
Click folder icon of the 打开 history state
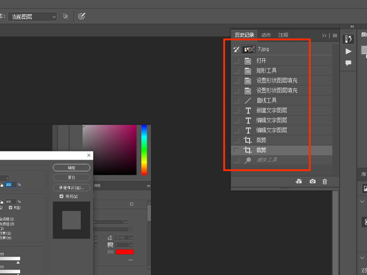coord(248,61)
